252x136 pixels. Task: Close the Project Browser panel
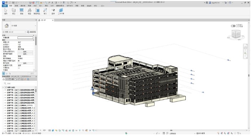click(36, 76)
